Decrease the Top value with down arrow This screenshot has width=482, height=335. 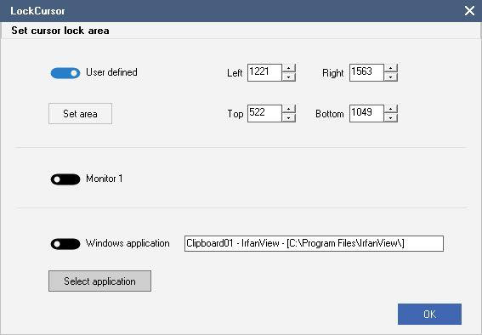coord(289,117)
